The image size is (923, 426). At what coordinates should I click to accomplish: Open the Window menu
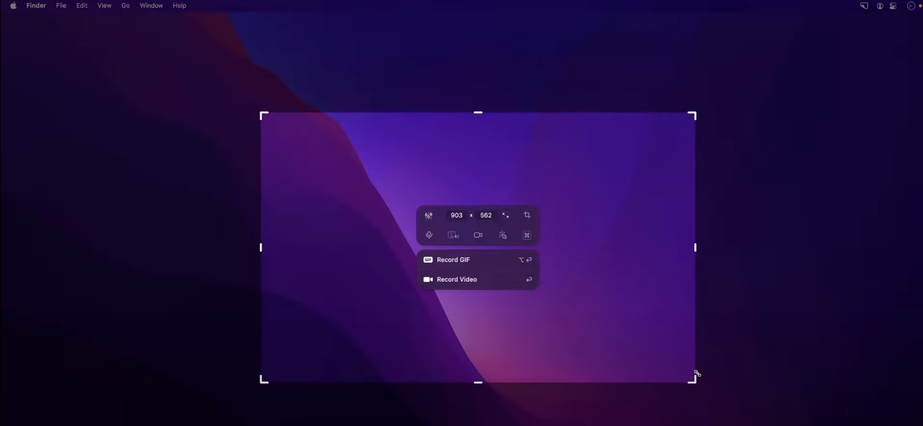coord(151,6)
